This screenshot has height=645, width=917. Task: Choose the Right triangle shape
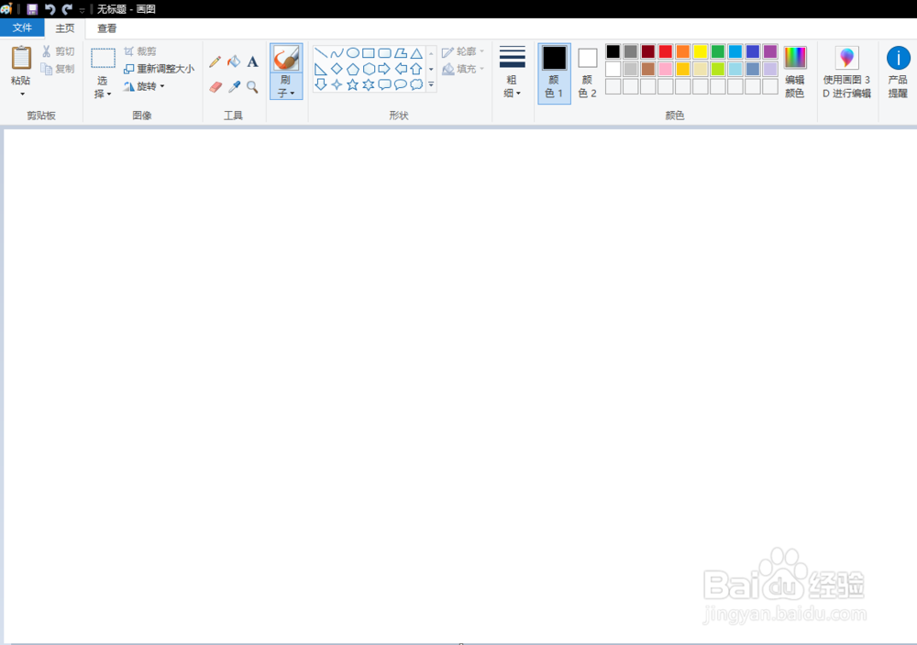[x=320, y=69]
